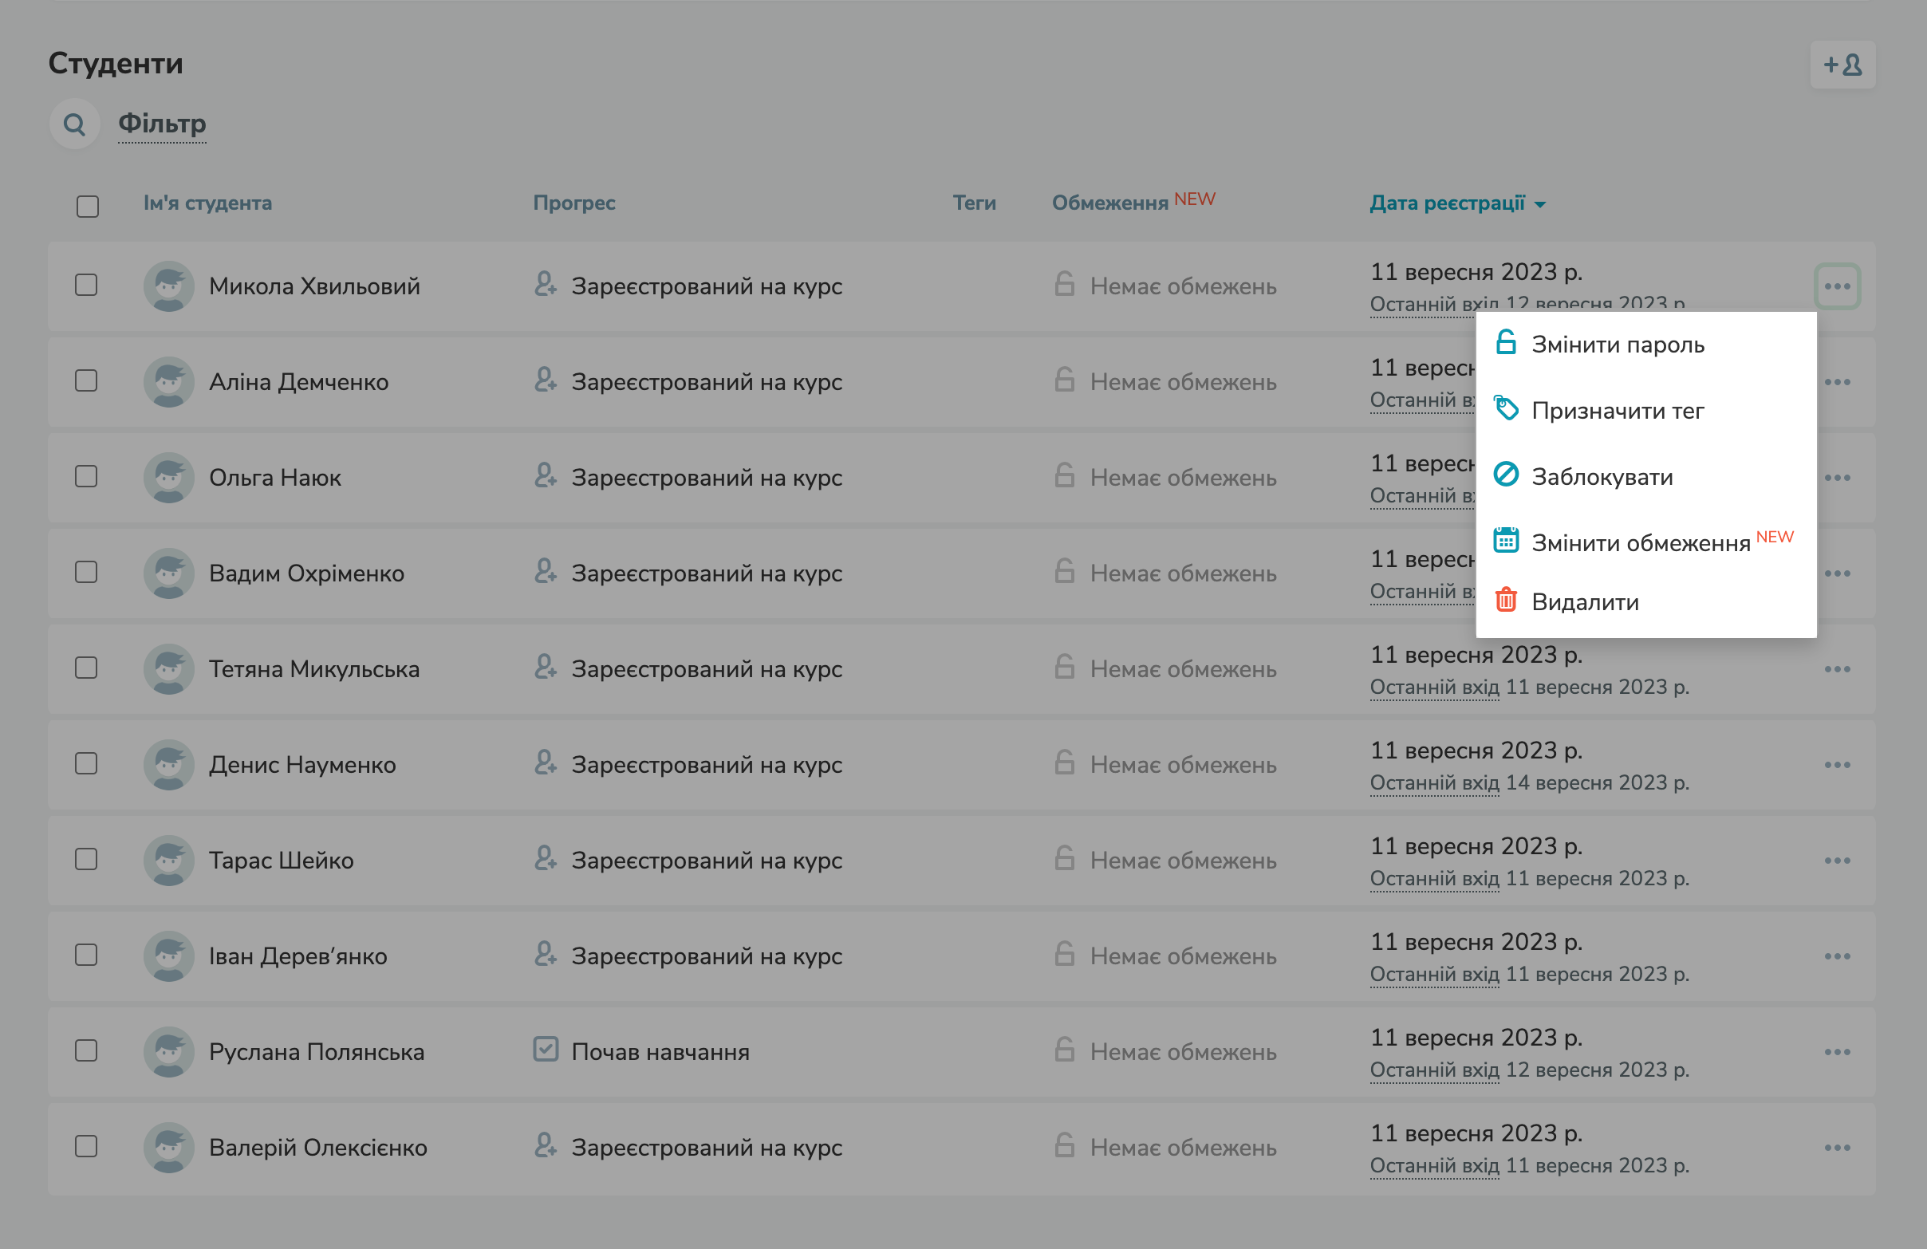
Task: Click the add student icon button
Action: [x=1842, y=65]
